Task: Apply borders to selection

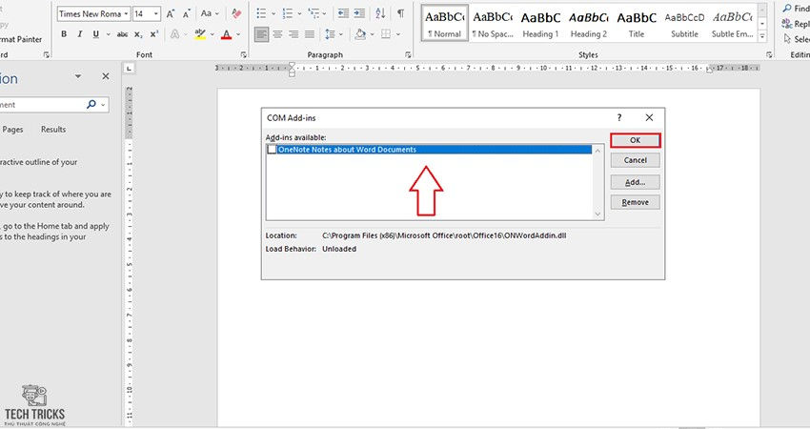Action: 386,34
